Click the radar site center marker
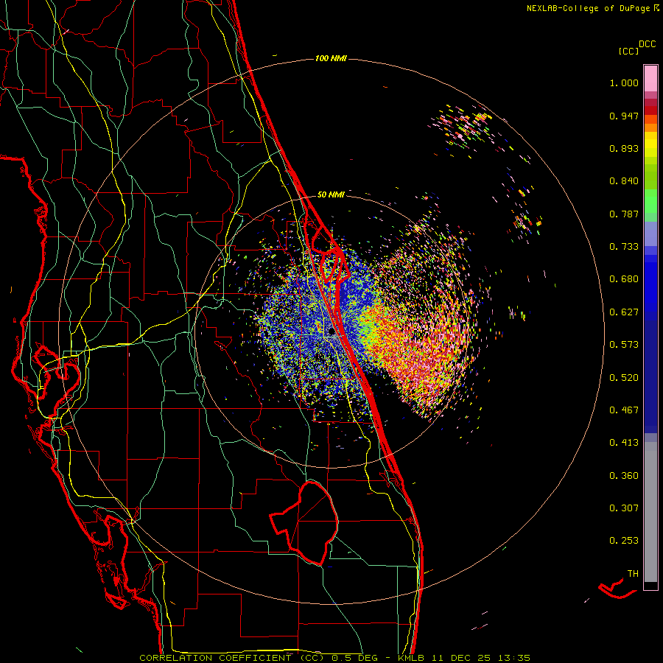Viewport: 663px width, 663px height. (x=331, y=332)
